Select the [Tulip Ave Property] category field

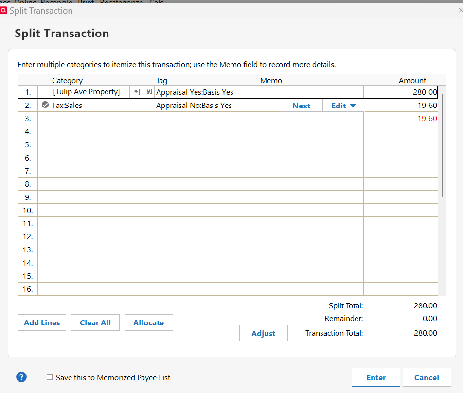coord(90,92)
